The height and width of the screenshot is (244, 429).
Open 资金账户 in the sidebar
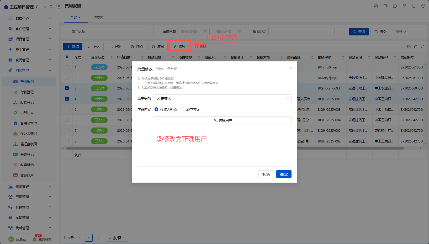tap(27, 175)
